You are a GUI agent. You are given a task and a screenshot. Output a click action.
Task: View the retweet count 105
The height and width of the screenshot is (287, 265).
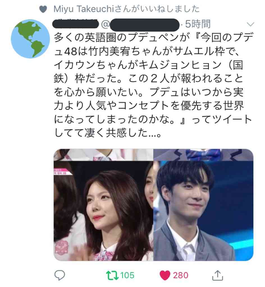[127, 275]
